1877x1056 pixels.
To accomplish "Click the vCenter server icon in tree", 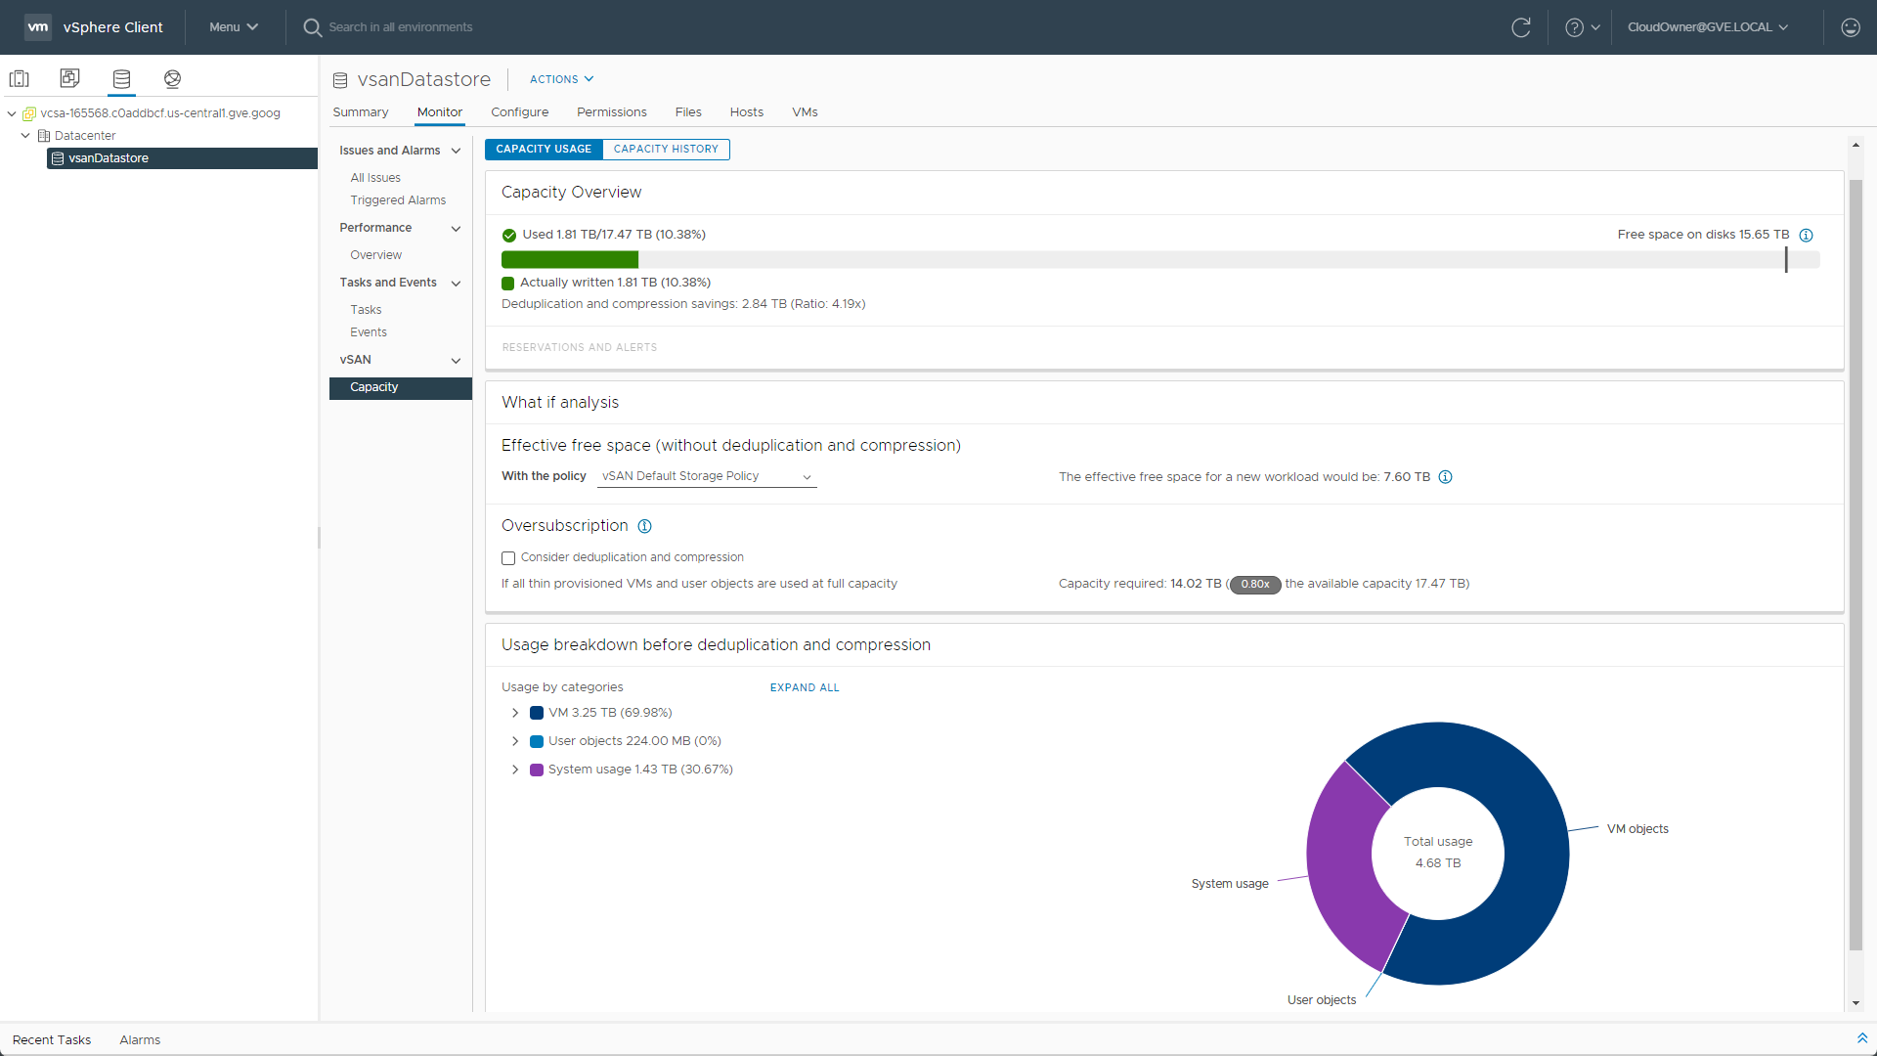I will pyautogui.click(x=29, y=113).
